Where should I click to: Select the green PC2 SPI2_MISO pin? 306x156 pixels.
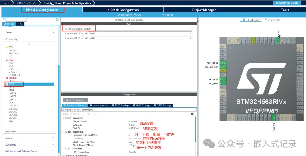(223, 84)
